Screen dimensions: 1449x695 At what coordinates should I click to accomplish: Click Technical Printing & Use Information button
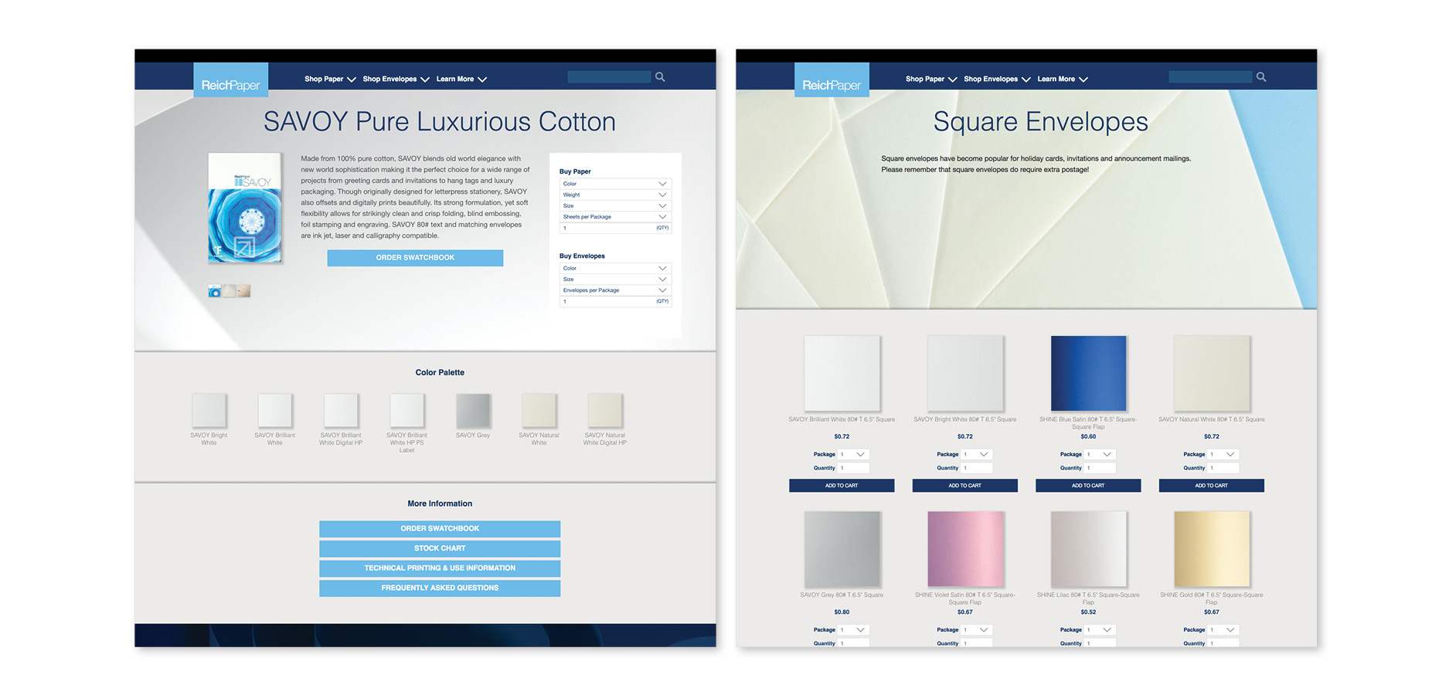(440, 568)
